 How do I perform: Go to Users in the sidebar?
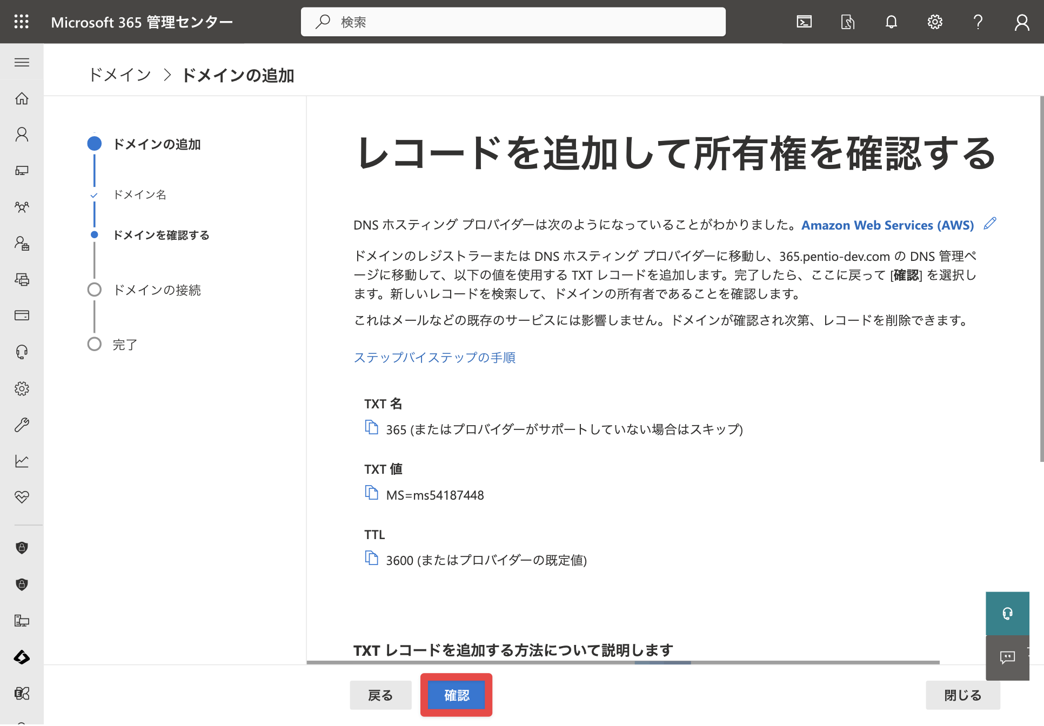(x=22, y=135)
